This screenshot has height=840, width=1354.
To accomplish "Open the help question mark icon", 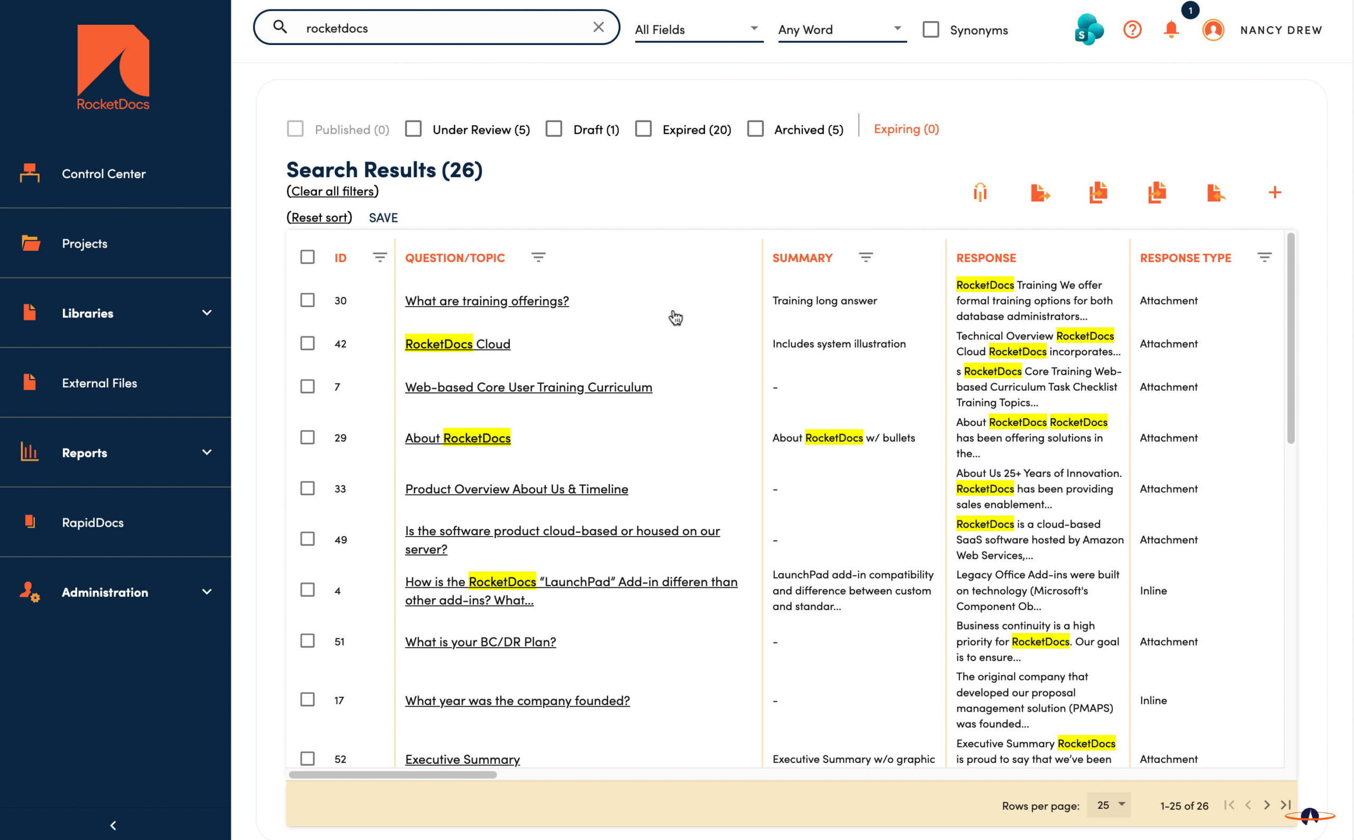I will coord(1132,30).
